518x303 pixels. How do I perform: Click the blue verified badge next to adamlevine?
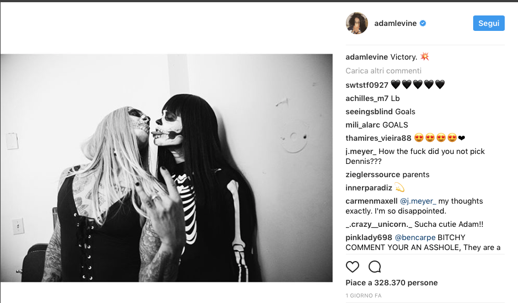point(423,23)
